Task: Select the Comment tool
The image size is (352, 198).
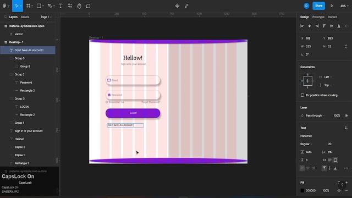Action: pos(88,6)
